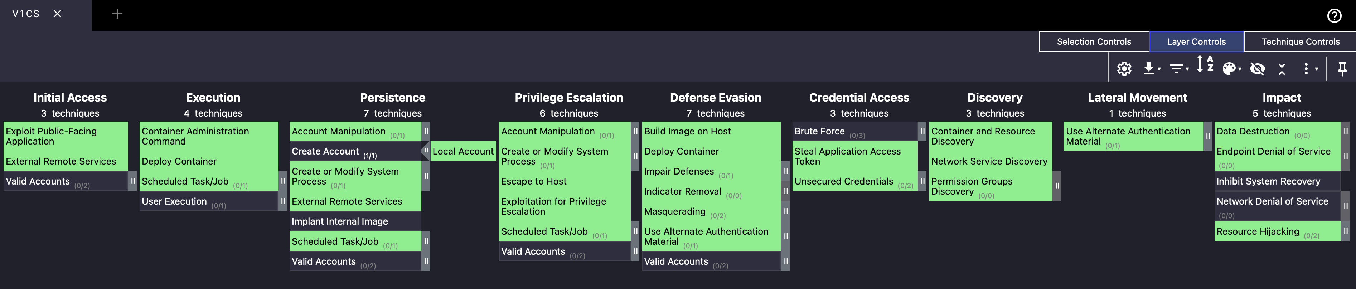This screenshot has height=289, width=1356.
Task: Collapse all sub-techniques with arrows icon
Action: (1282, 68)
